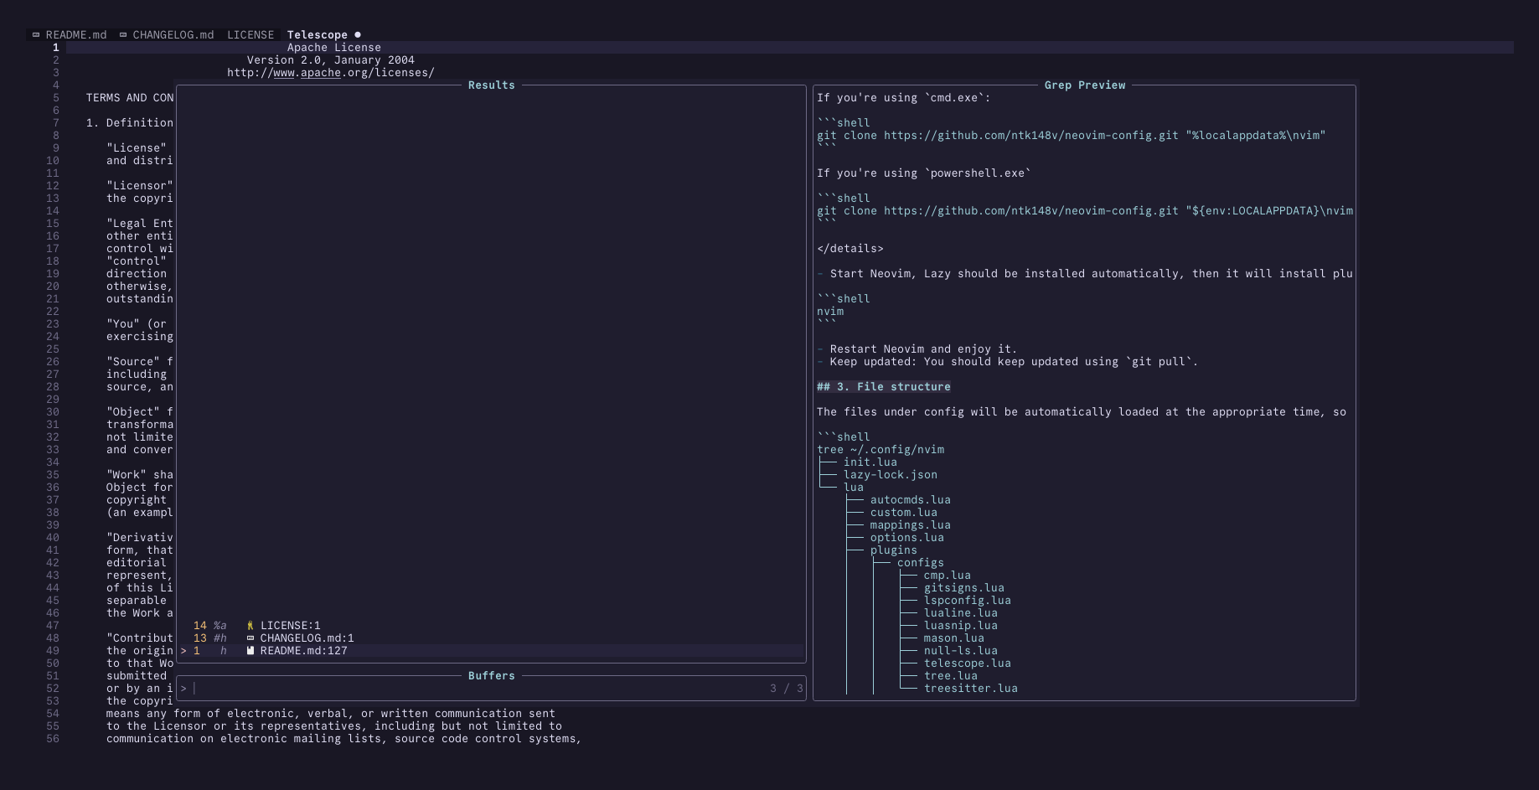Click the first github.com clone URL in preview
The image size is (1539, 790).
pos(1030,136)
